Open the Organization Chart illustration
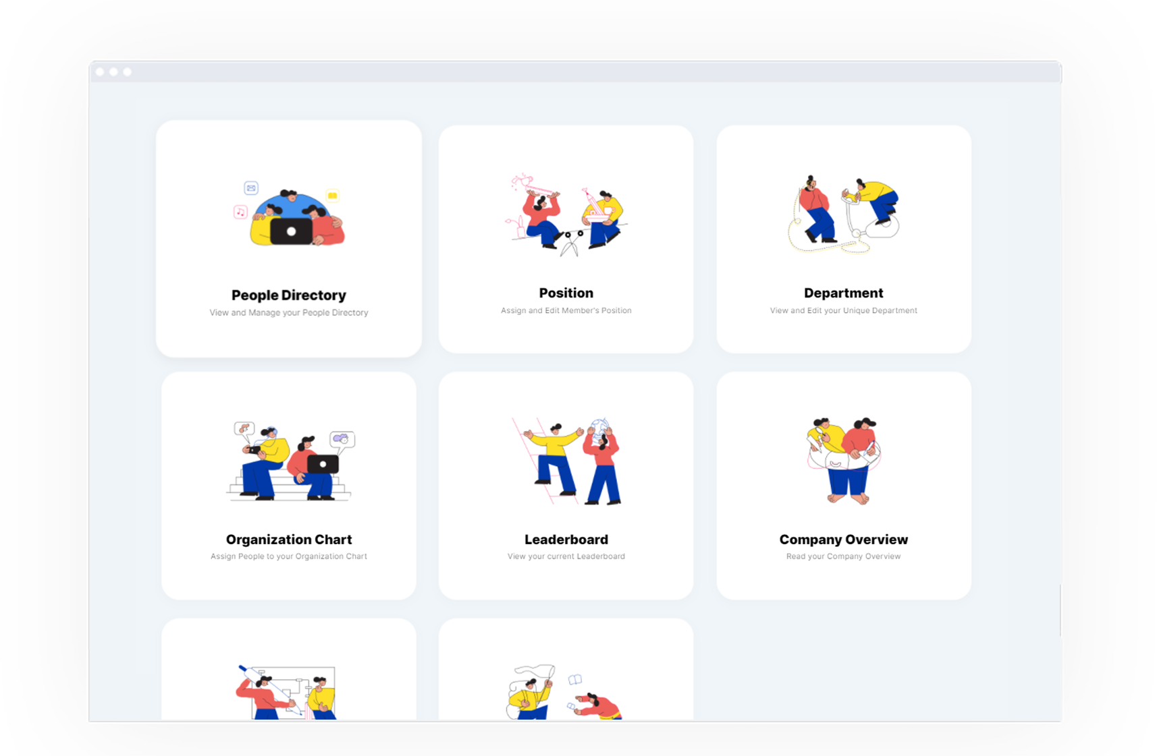1157x756 pixels. tap(290, 461)
